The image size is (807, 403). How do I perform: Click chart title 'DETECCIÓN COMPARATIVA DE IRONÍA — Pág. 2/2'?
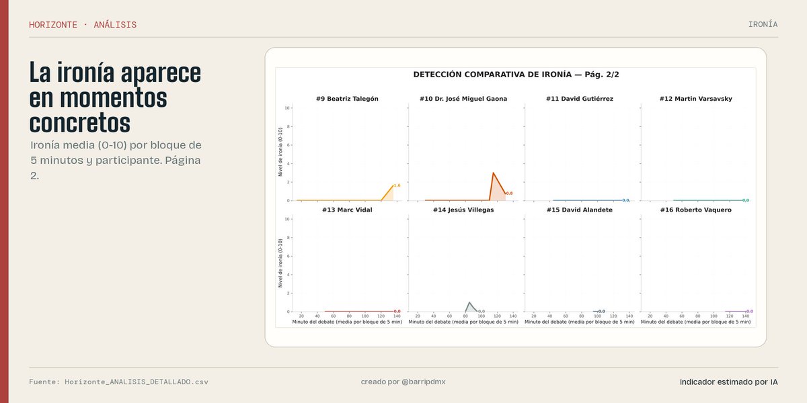point(516,75)
